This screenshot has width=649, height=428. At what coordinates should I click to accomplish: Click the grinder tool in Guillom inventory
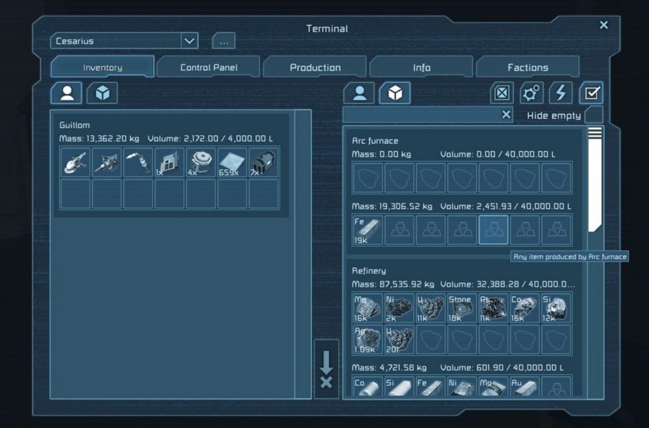click(x=76, y=163)
